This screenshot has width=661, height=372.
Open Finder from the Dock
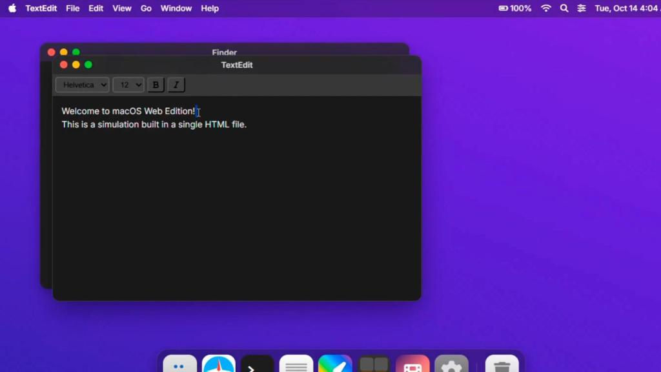click(179, 364)
